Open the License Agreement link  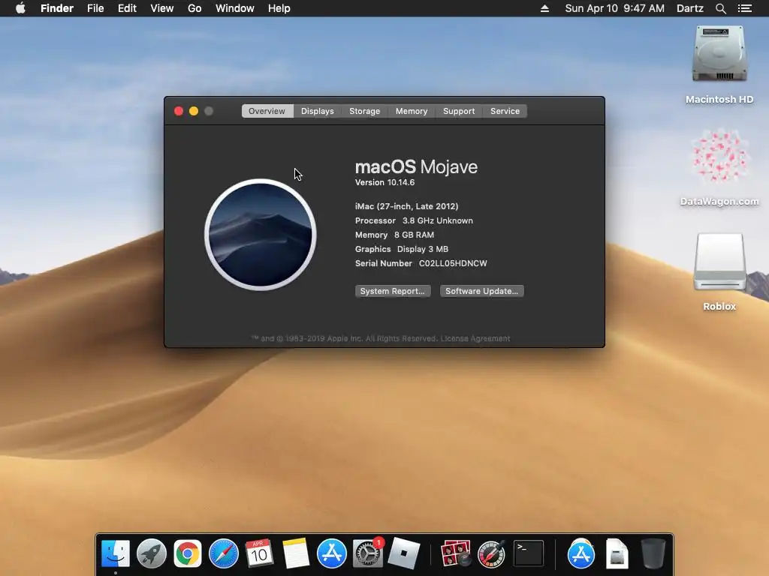tap(475, 338)
